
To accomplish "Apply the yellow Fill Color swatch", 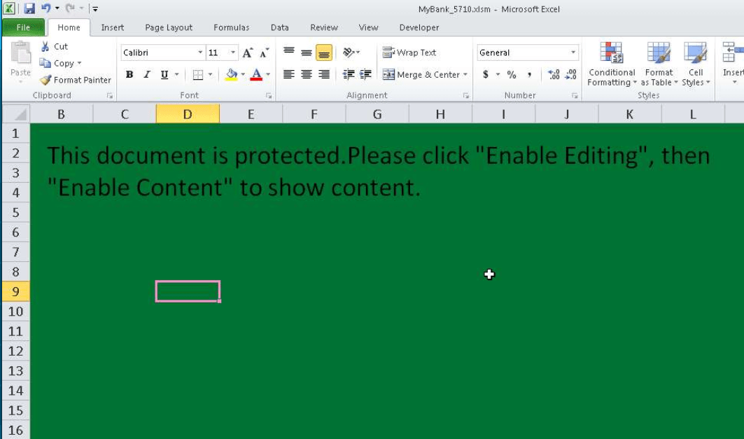I will click(232, 75).
